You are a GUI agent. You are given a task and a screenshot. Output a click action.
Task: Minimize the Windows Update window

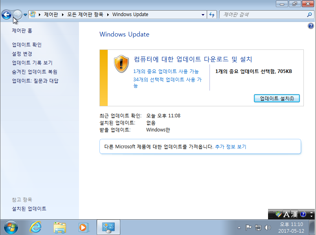pyautogui.click(x=282, y=4)
